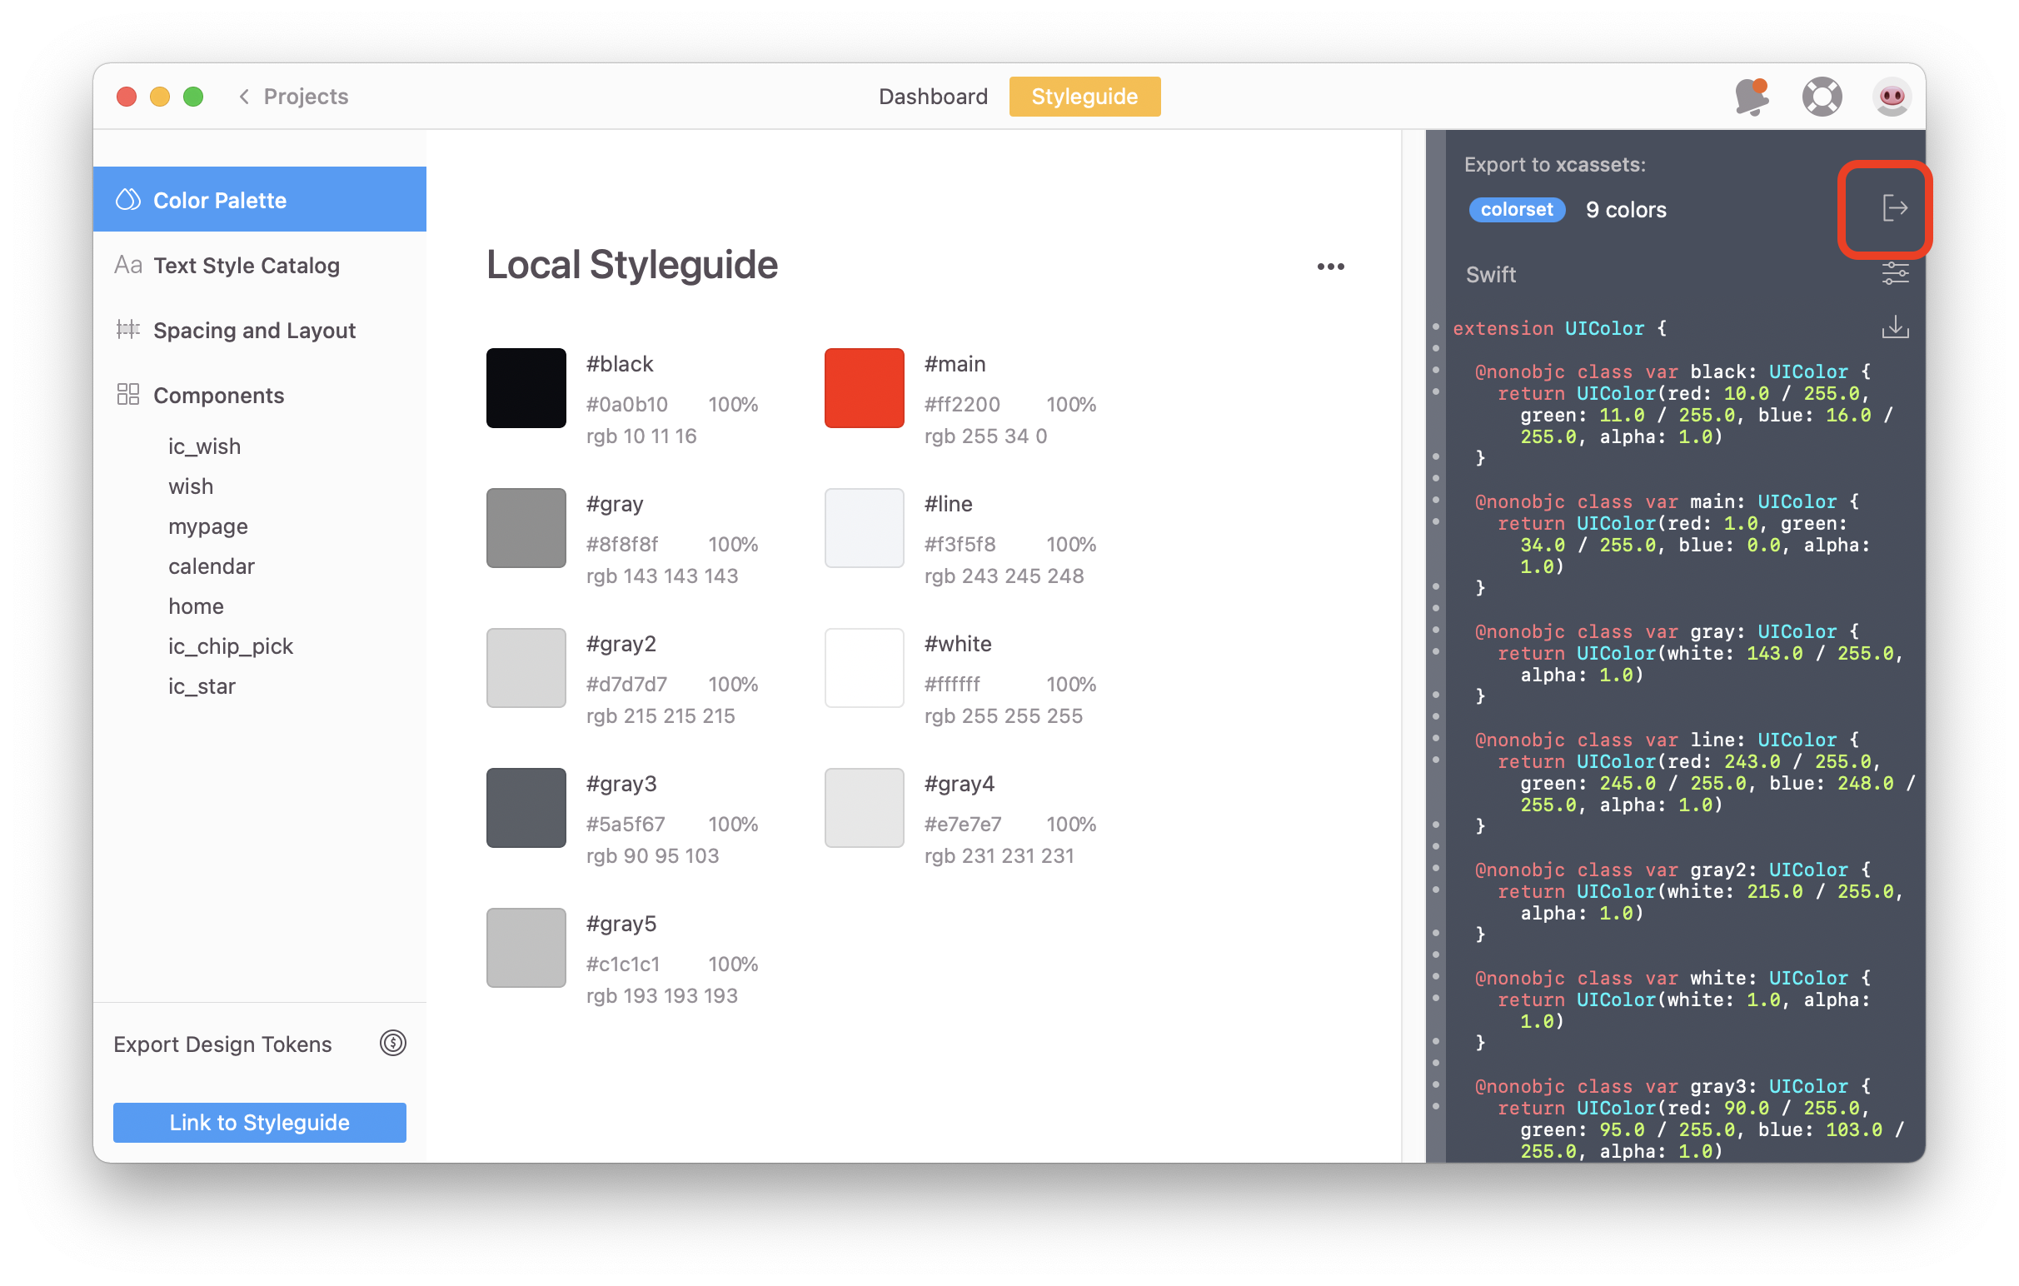This screenshot has height=1286, width=2019.
Task: Select the #gray3 color swatch
Action: [x=526, y=807]
